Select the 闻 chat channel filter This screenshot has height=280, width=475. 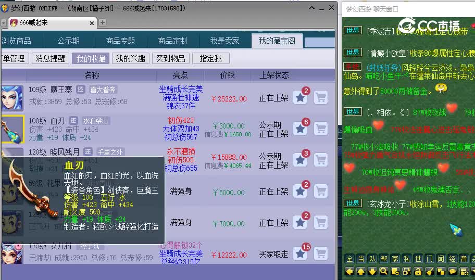pyautogui.click(x=441, y=259)
